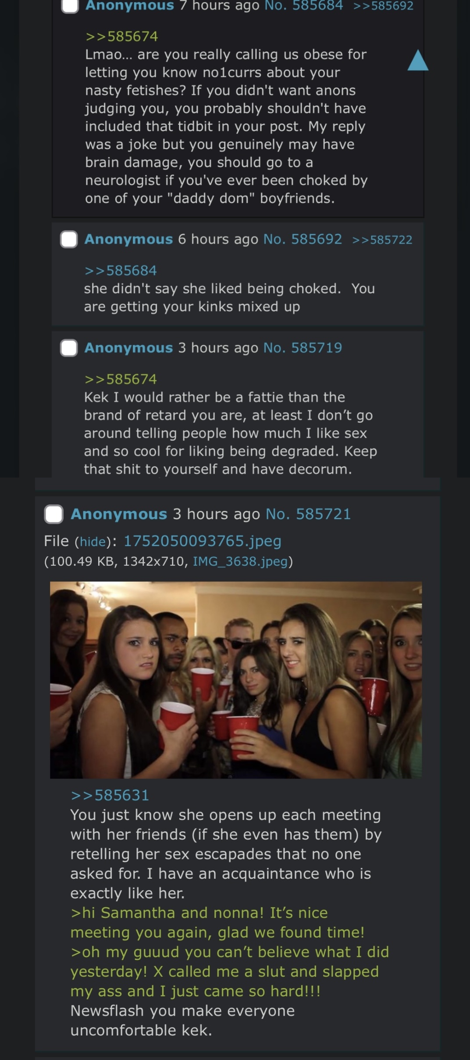470x1060 pixels.
Task: Open quoted reply >>585674 in post 585719
Action: (121, 379)
